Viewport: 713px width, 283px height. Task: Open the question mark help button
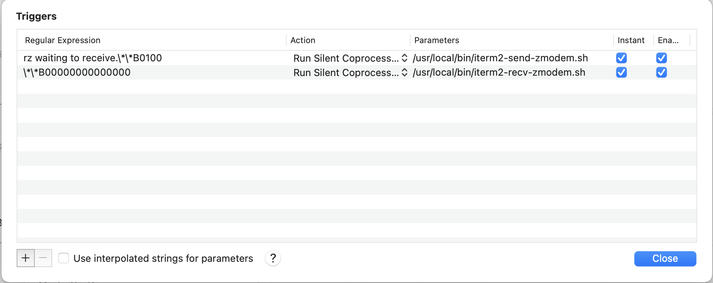(273, 258)
